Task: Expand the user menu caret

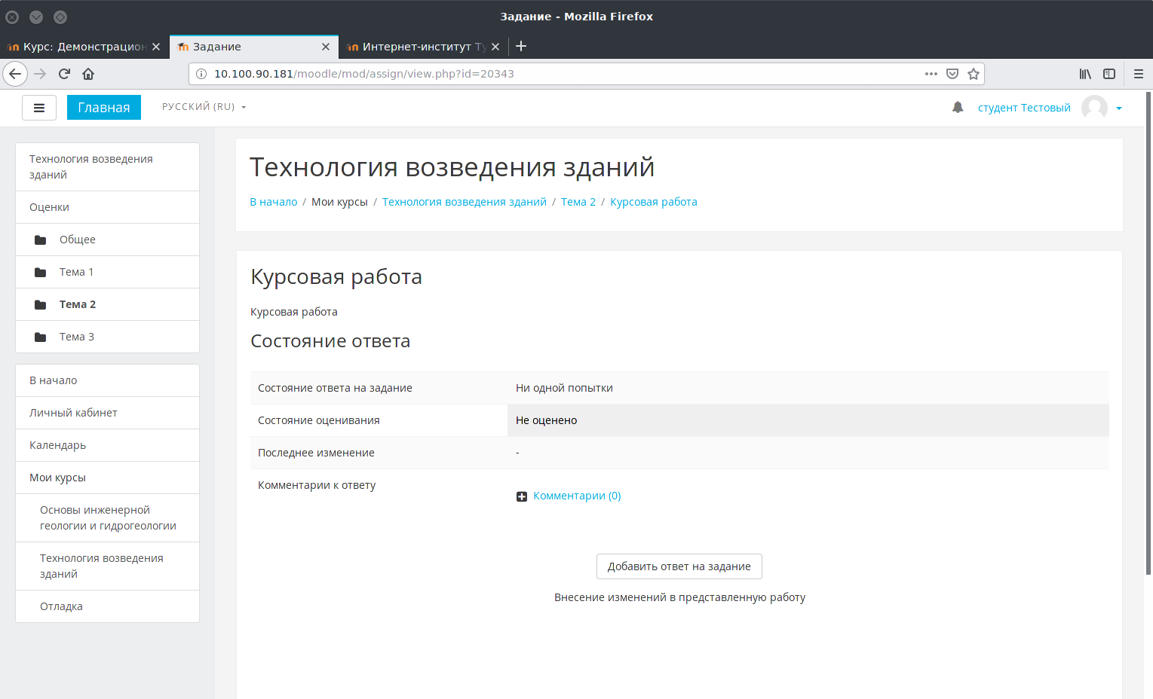Action: click(1119, 108)
